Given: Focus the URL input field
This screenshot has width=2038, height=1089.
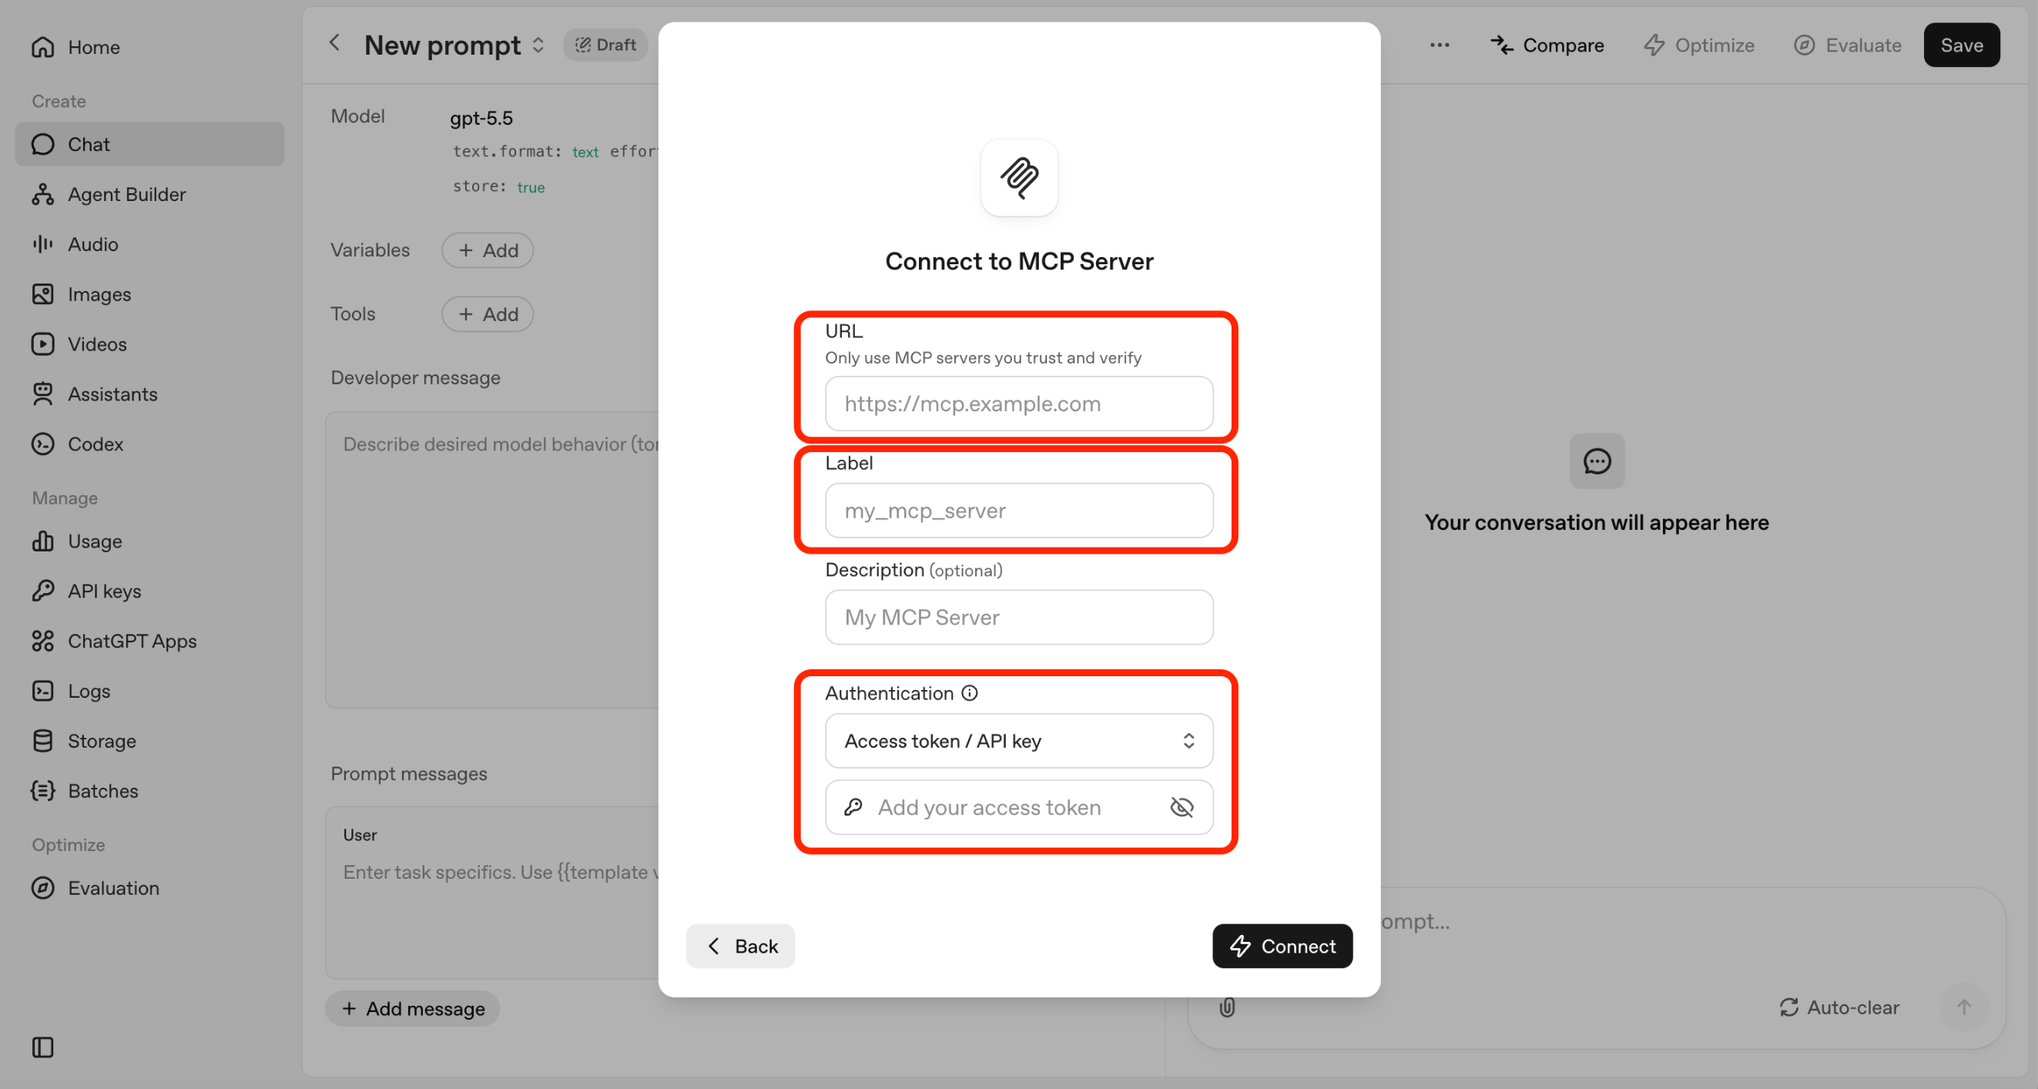Looking at the screenshot, I should pyautogui.click(x=1019, y=404).
